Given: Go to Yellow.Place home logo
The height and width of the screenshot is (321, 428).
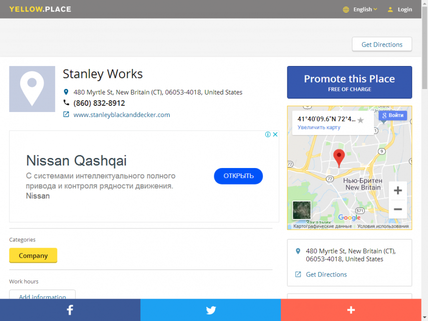Looking at the screenshot, I should tap(40, 9).
